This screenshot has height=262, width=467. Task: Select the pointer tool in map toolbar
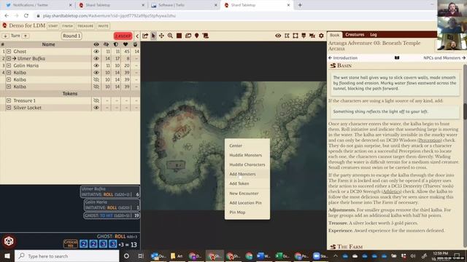[153, 36]
